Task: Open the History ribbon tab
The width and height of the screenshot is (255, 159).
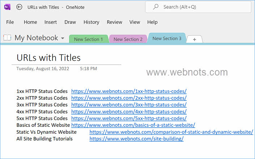Action: tap(91, 22)
